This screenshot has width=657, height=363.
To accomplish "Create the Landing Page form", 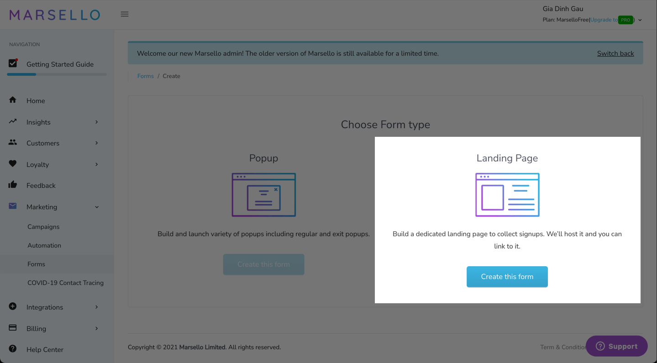I will click(507, 277).
